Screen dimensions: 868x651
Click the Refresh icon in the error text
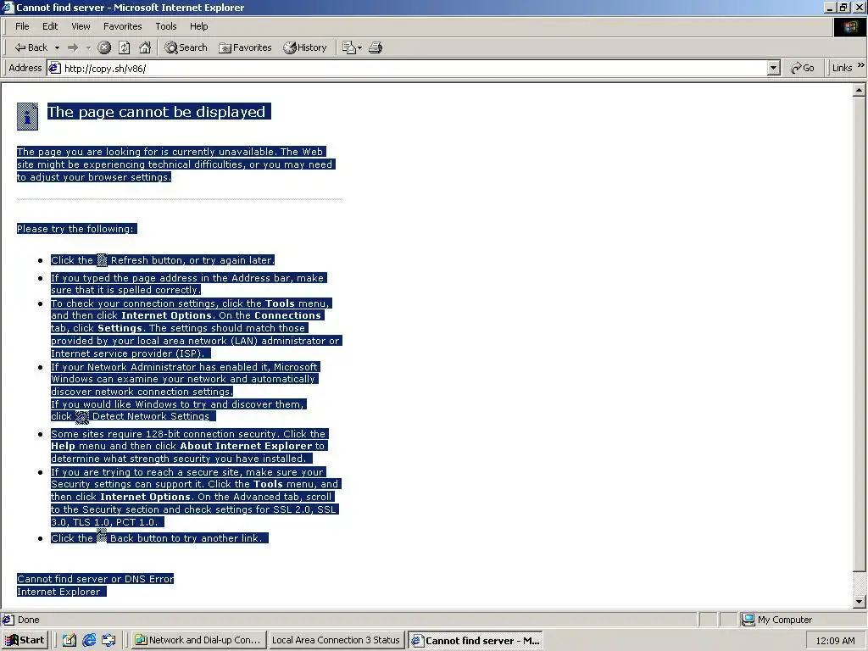click(x=102, y=259)
